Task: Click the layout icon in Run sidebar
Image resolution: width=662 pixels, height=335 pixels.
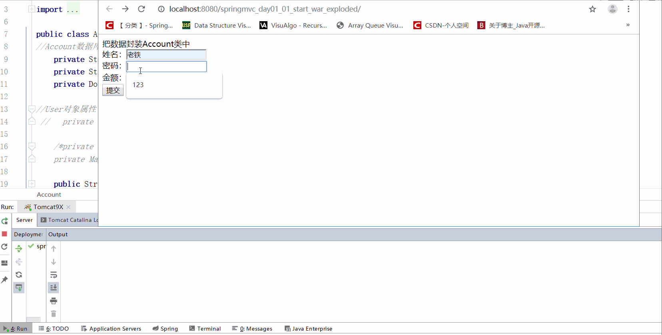Action: [4, 263]
